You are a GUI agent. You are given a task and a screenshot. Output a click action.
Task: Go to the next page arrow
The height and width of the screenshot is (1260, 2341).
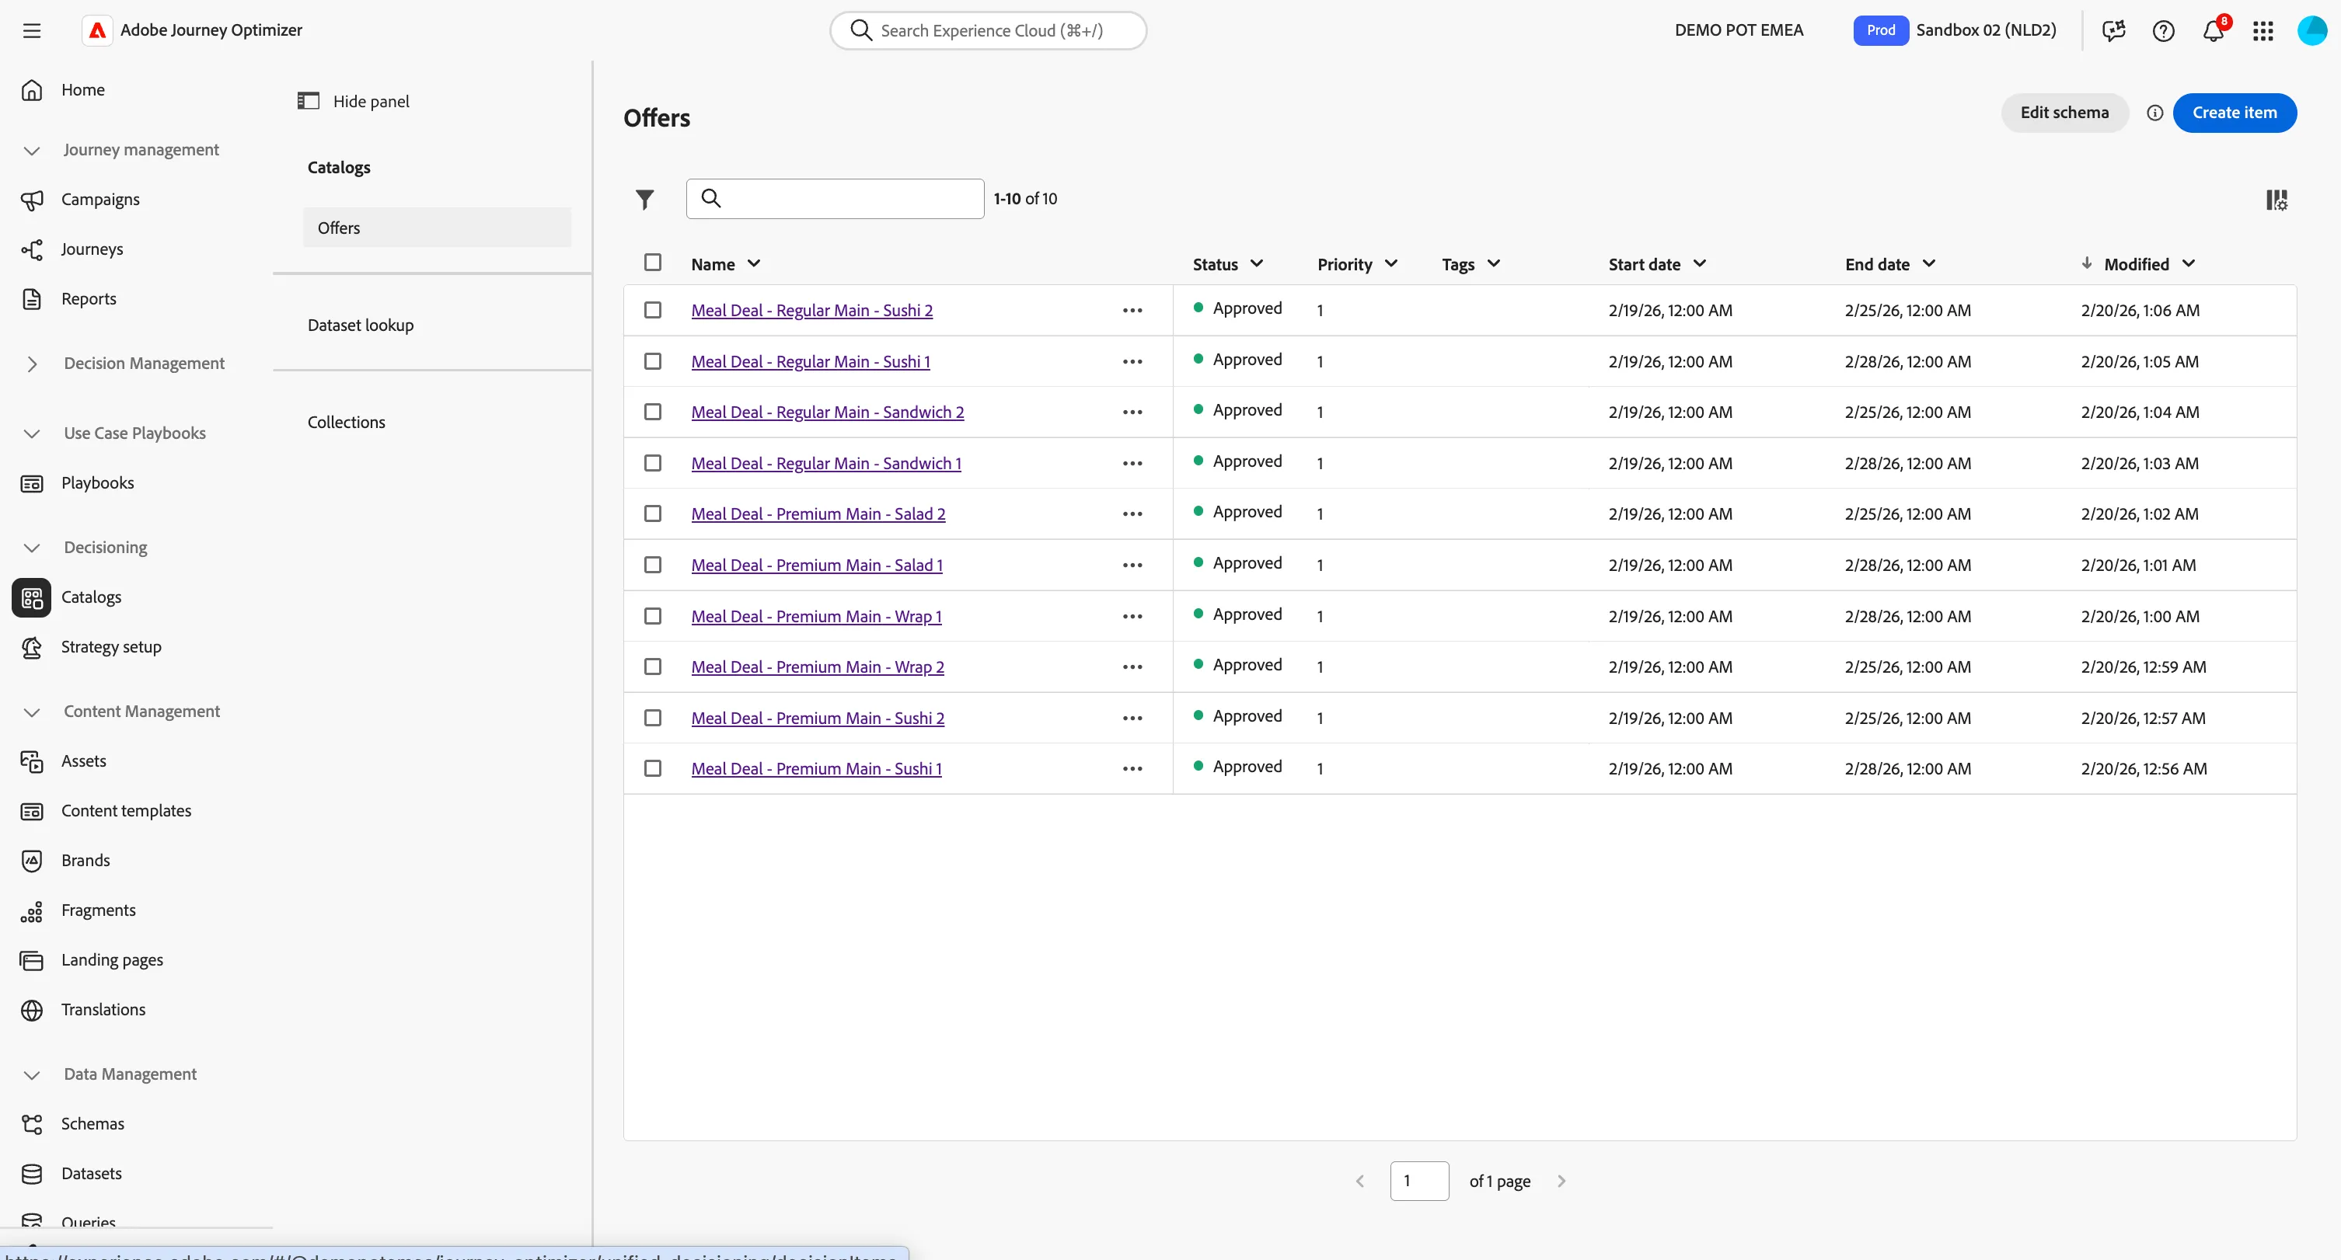click(x=1561, y=1181)
